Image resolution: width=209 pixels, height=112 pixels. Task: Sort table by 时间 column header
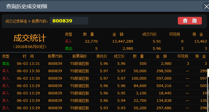[28, 56]
